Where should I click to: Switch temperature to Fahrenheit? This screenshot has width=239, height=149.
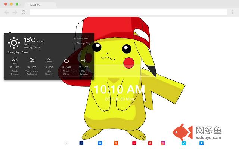[x=82, y=38]
